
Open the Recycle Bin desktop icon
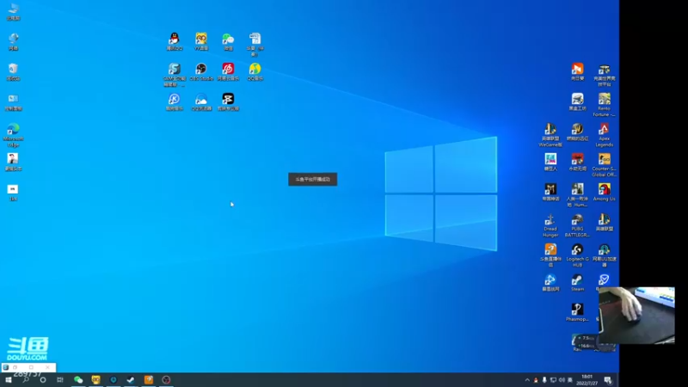pos(13,72)
